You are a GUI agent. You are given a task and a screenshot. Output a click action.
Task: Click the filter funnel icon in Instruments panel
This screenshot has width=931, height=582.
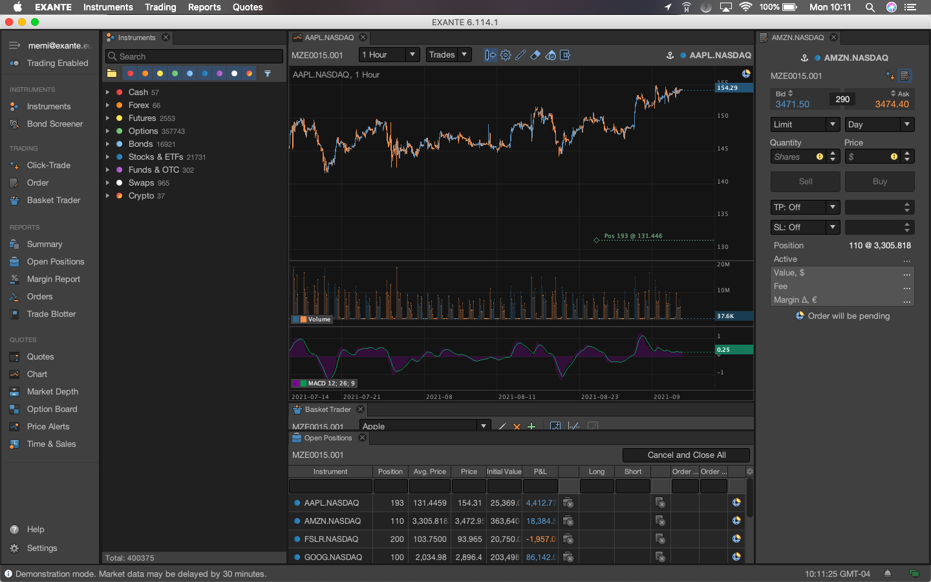[x=268, y=74]
